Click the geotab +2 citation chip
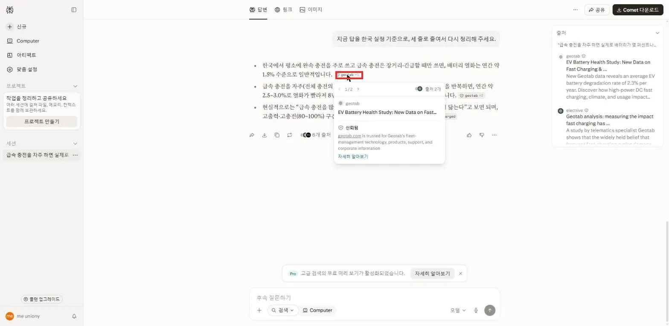Viewport: 669px width, 326px height. coord(471,96)
